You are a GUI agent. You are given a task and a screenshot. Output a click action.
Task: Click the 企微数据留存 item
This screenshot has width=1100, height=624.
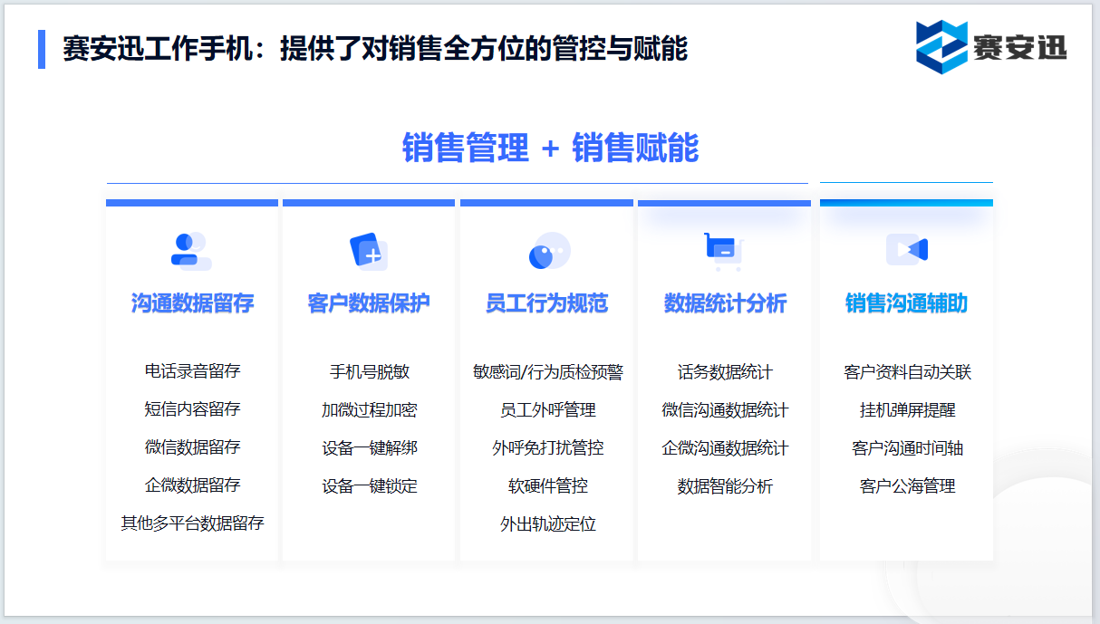pos(192,485)
